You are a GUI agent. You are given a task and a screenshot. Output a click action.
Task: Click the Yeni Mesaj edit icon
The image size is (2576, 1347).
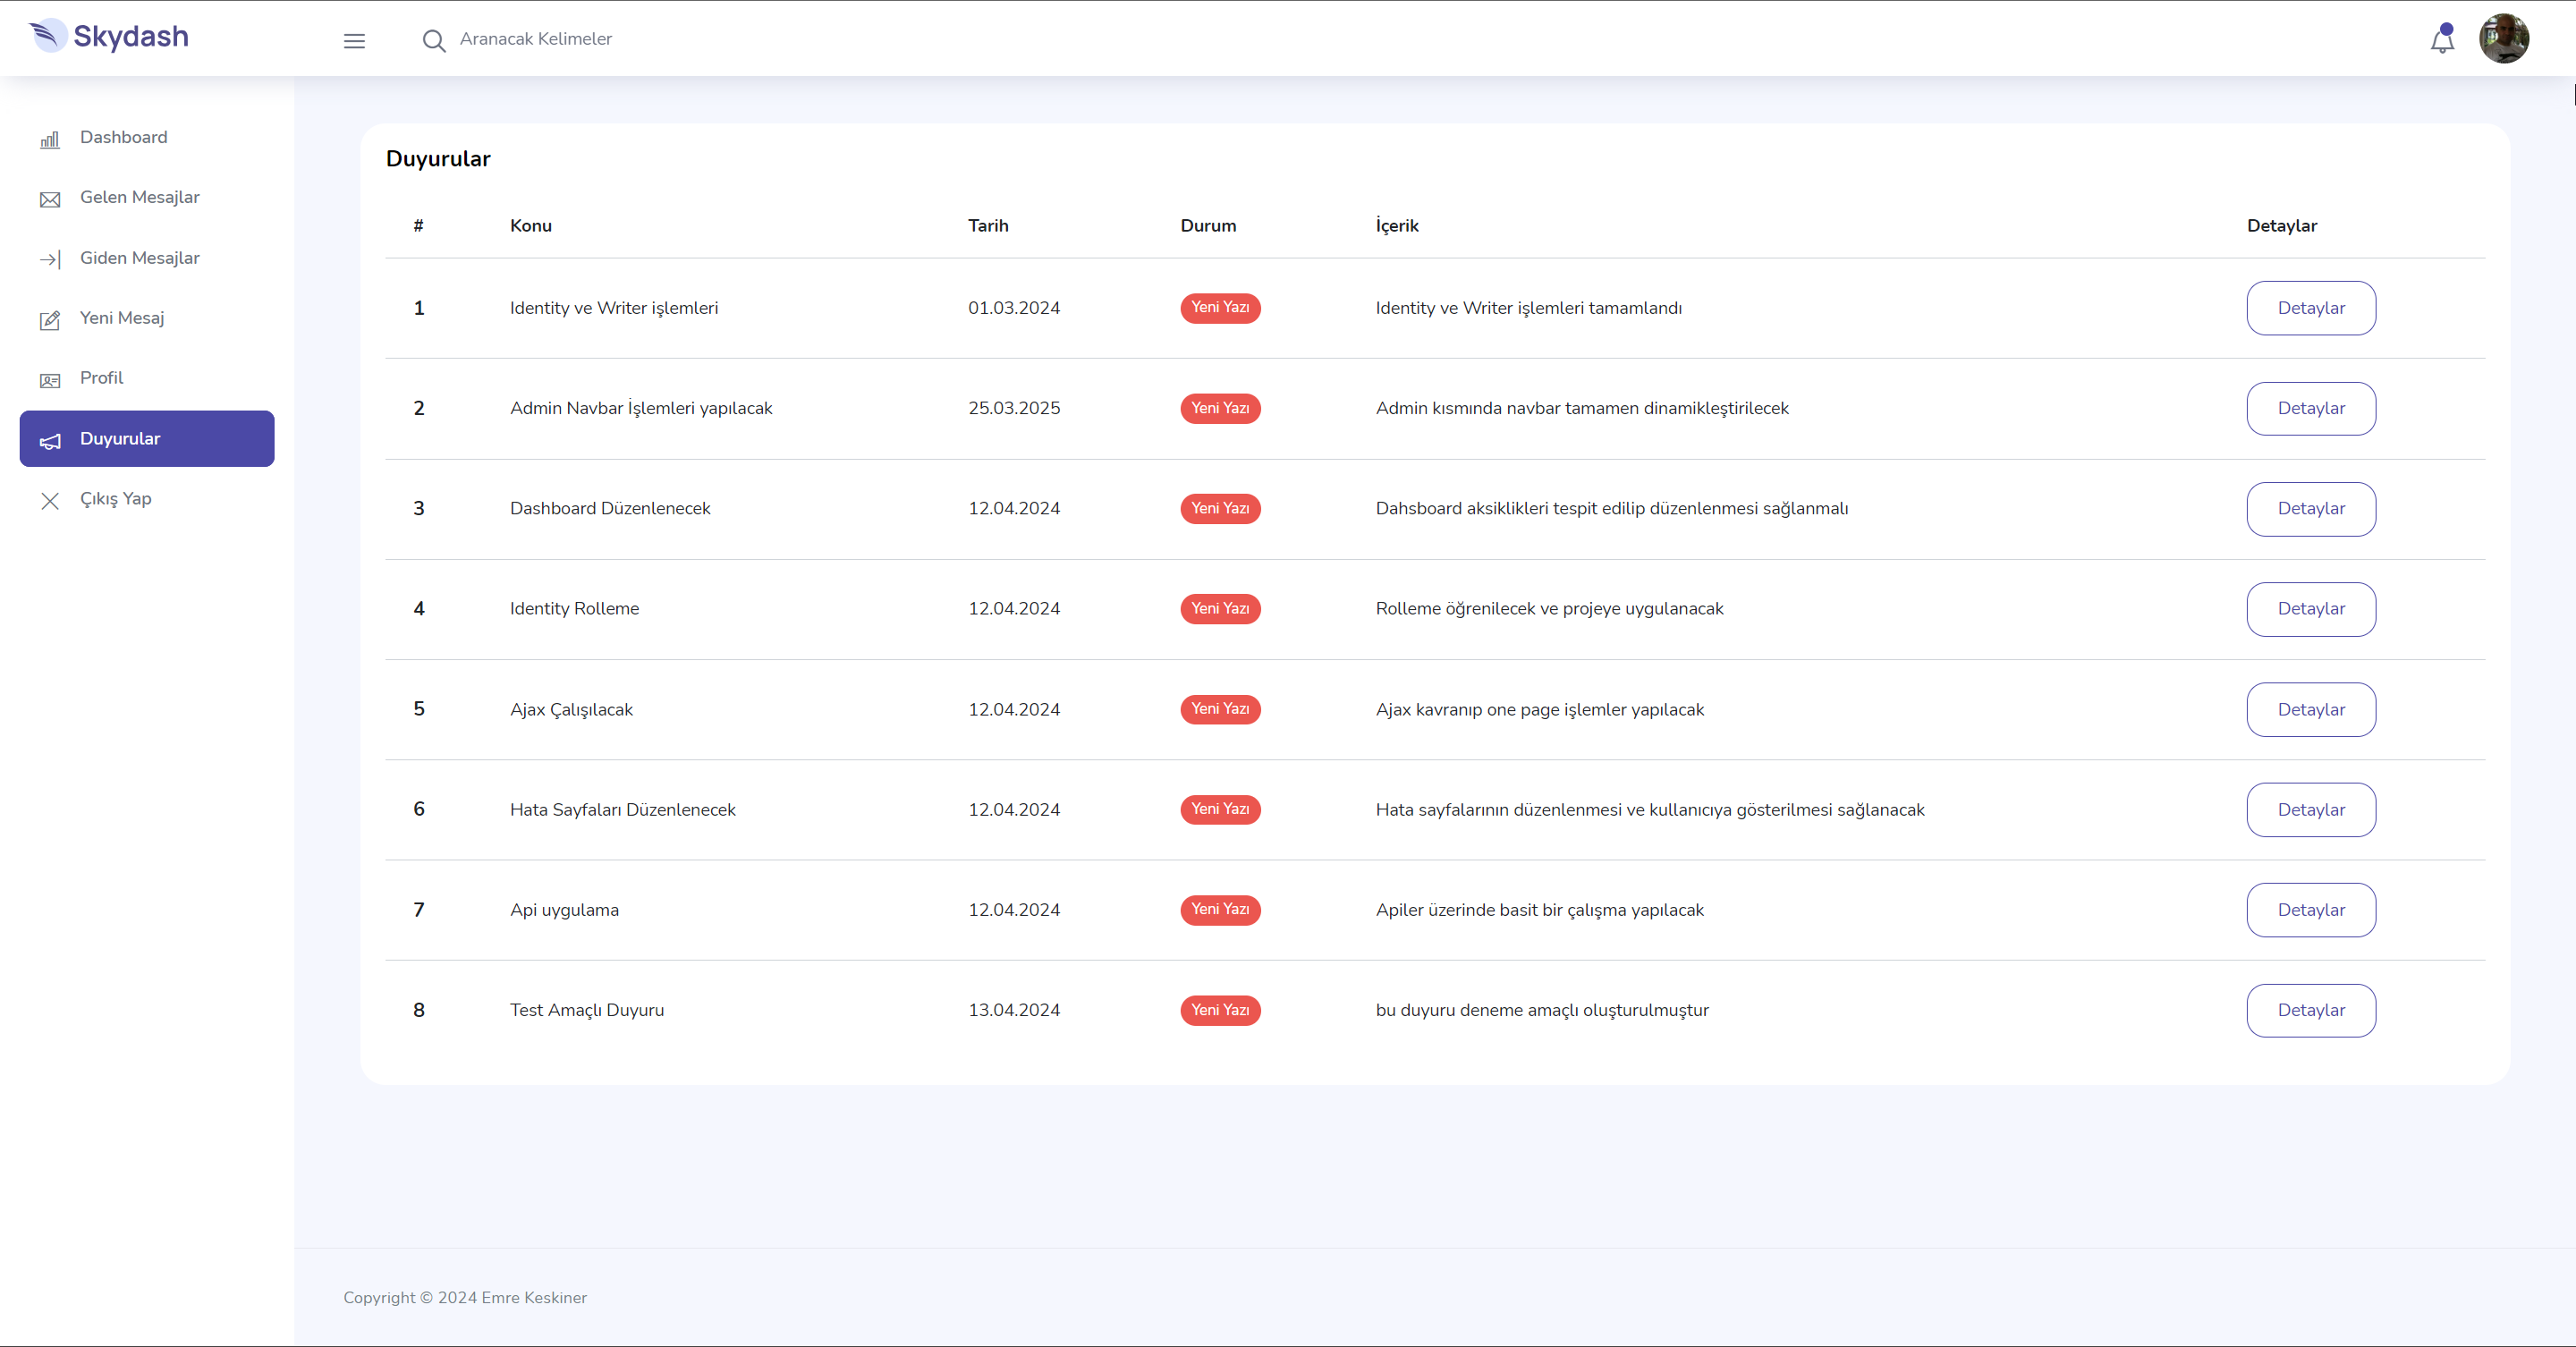50,319
